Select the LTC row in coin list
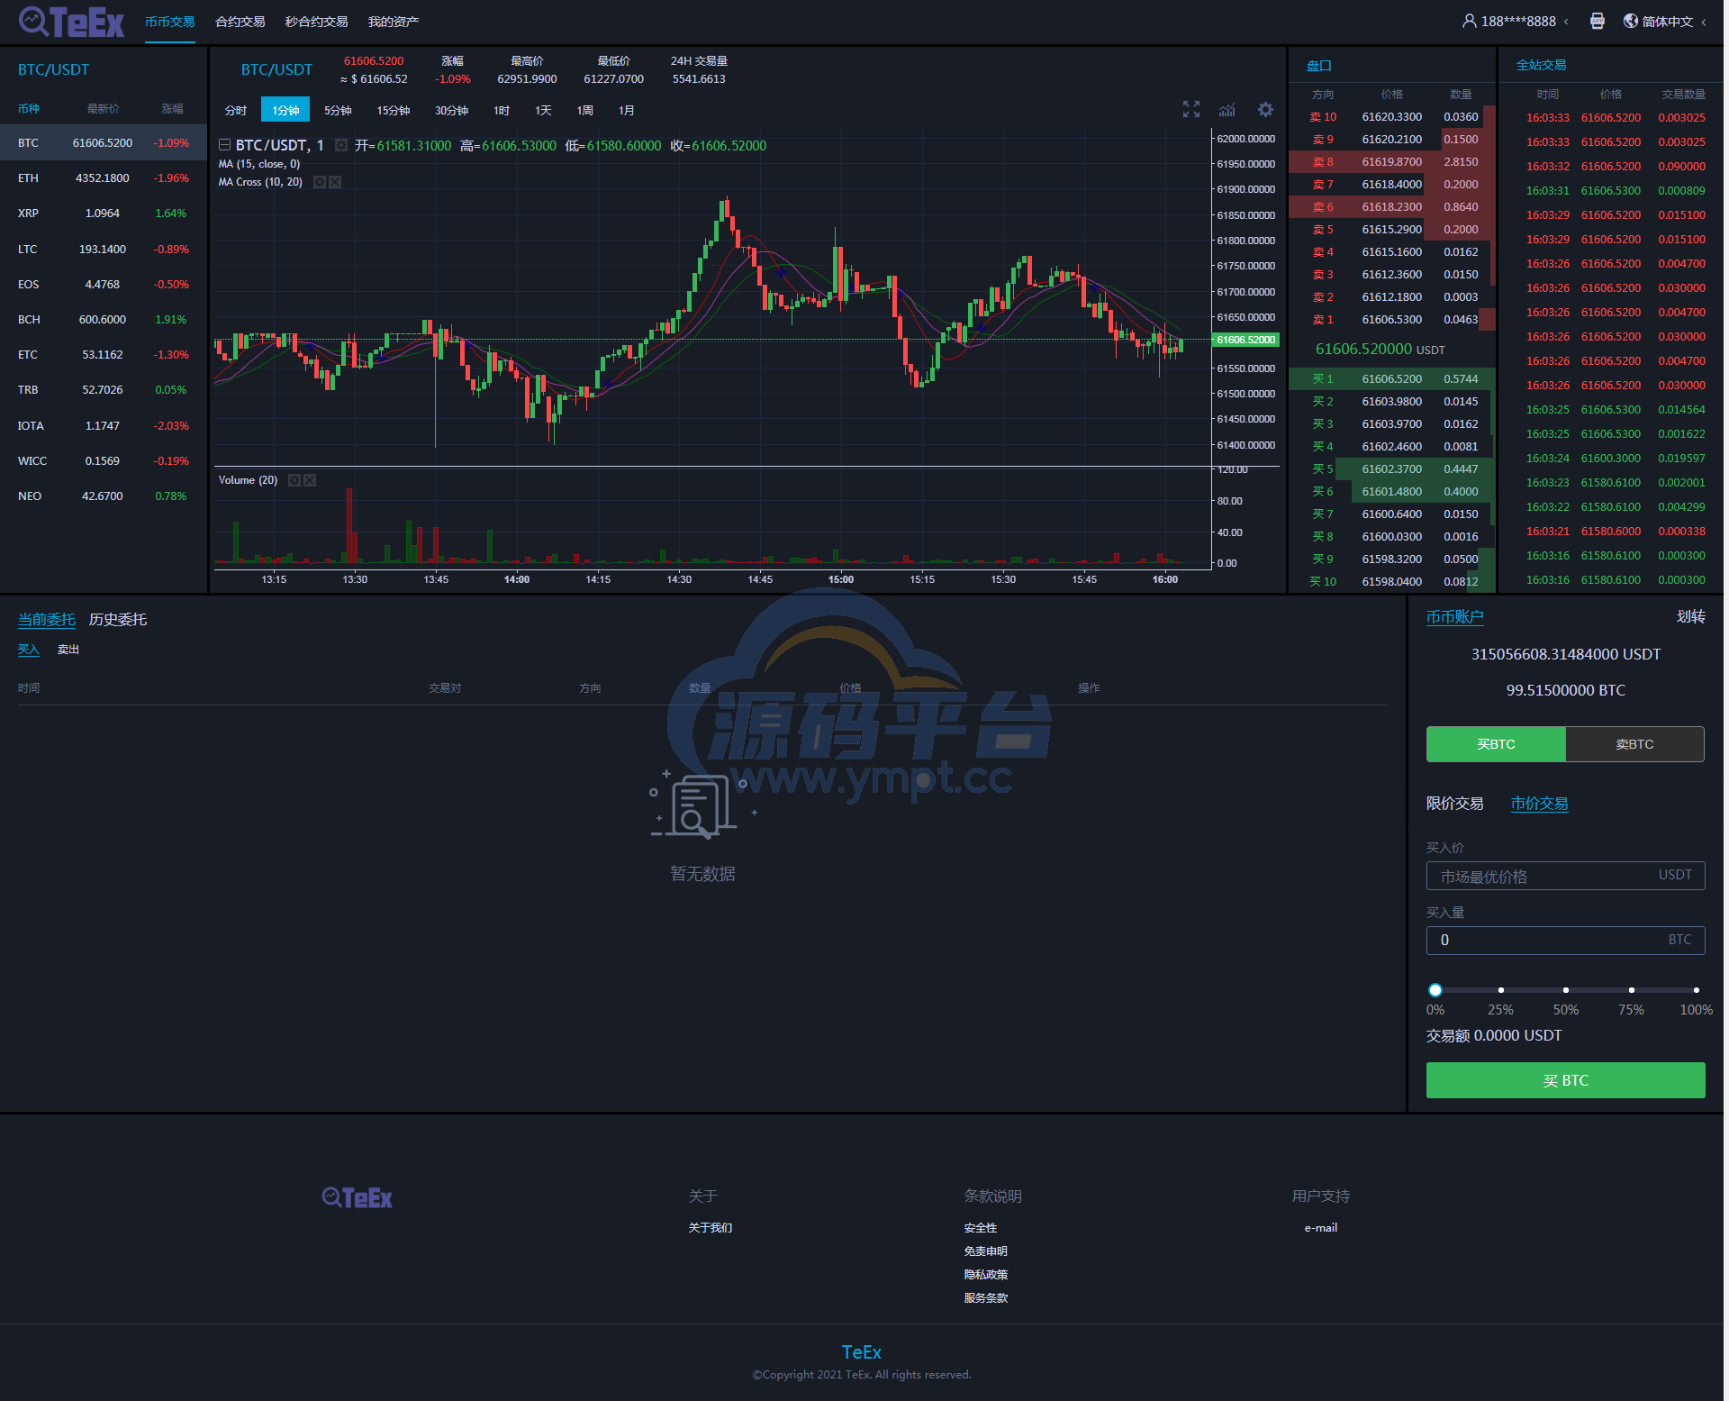Image resolution: width=1729 pixels, height=1401 pixels. click(104, 250)
